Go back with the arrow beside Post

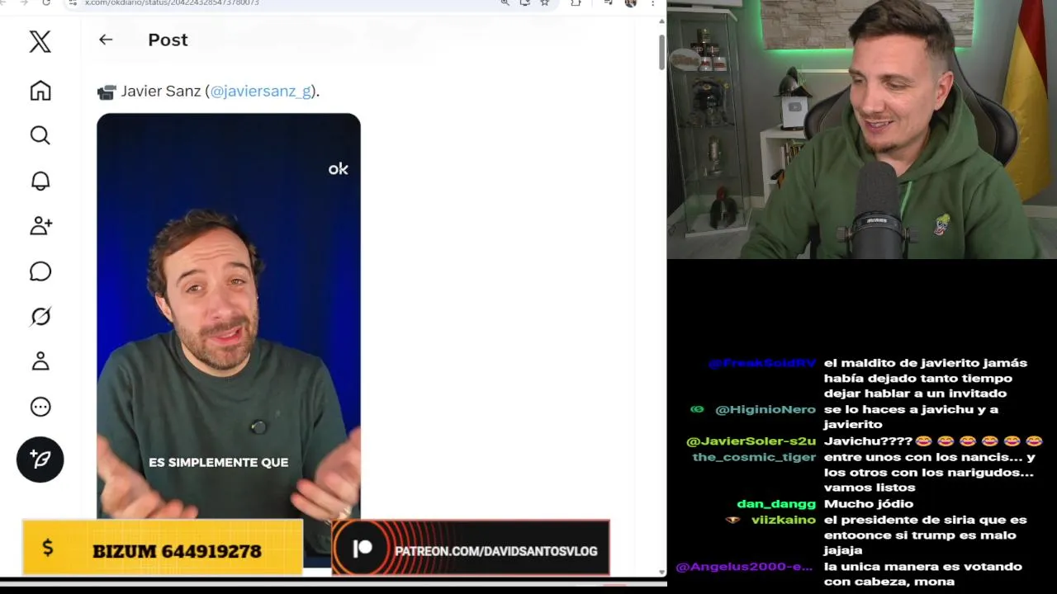(106, 40)
